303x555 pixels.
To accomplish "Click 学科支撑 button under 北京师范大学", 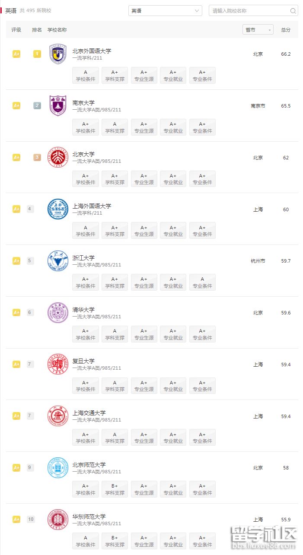I will [115, 489].
